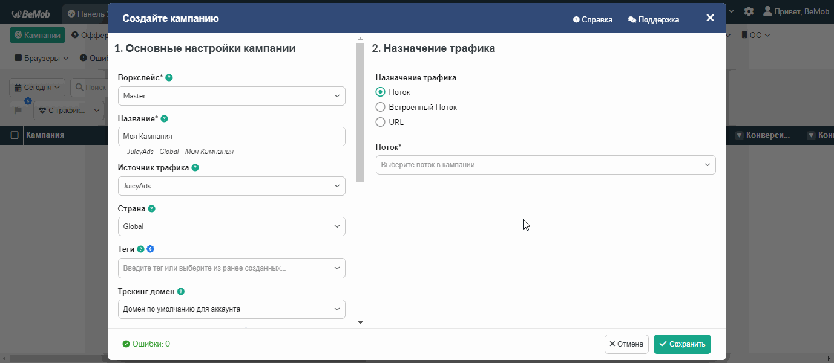Click 1. Основные настройки кампании heading
The image size is (834, 363).
point(205,48)
